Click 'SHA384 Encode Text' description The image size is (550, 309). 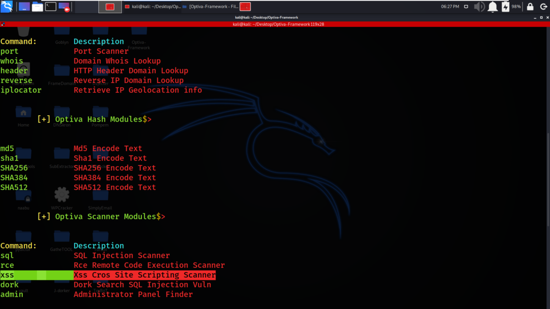click(x=115, y=178)
